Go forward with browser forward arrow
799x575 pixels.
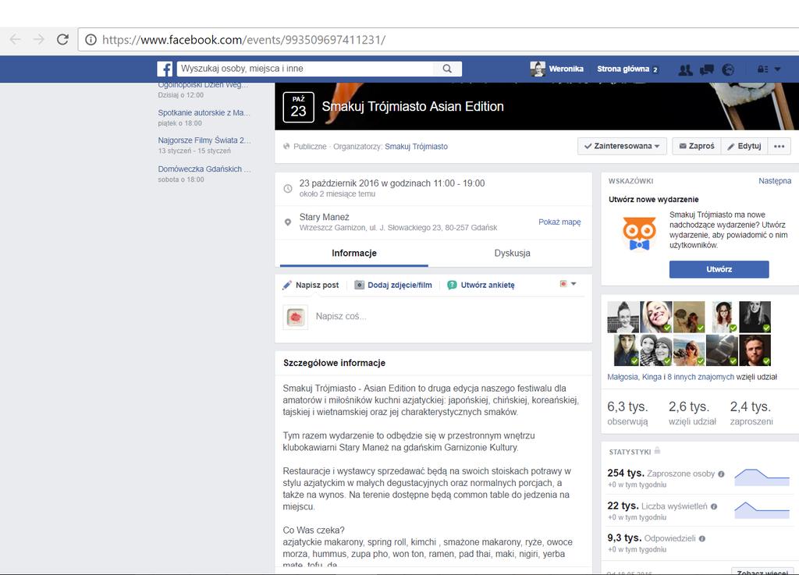pyautogui.click(x=39, y=39)
